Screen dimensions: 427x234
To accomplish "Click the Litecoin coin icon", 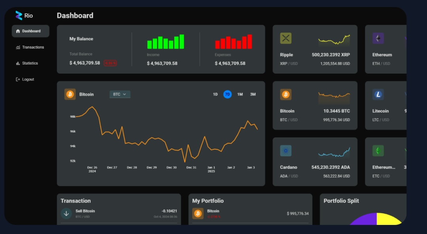I will click(x=378, y=94).
